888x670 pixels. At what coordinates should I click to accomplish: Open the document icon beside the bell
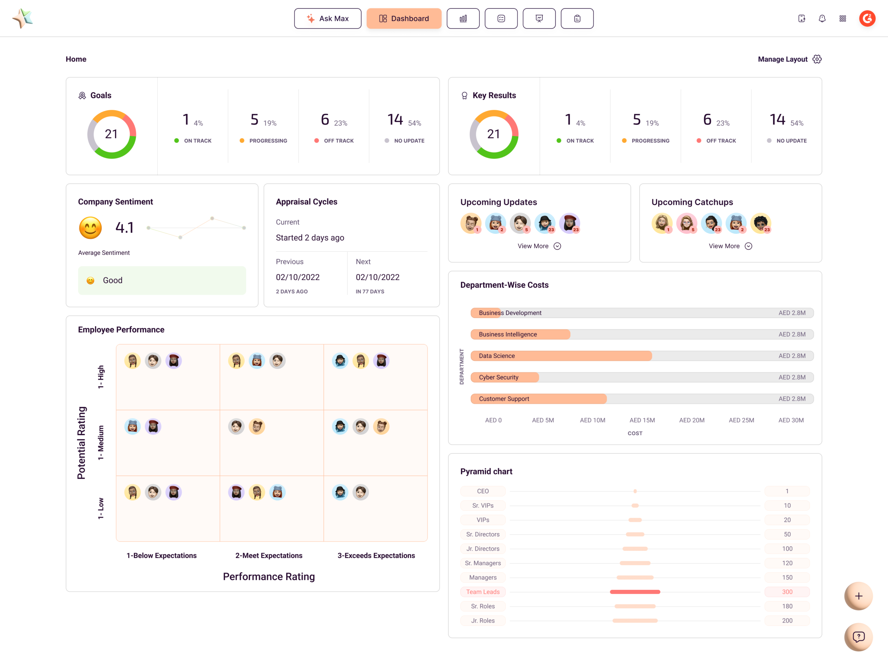pos(801,18)
